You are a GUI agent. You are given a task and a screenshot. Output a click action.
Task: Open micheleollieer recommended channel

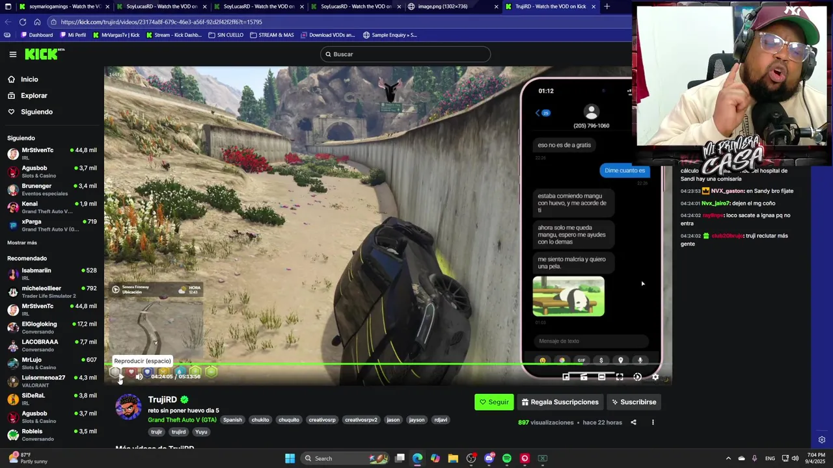click(52, 292)
